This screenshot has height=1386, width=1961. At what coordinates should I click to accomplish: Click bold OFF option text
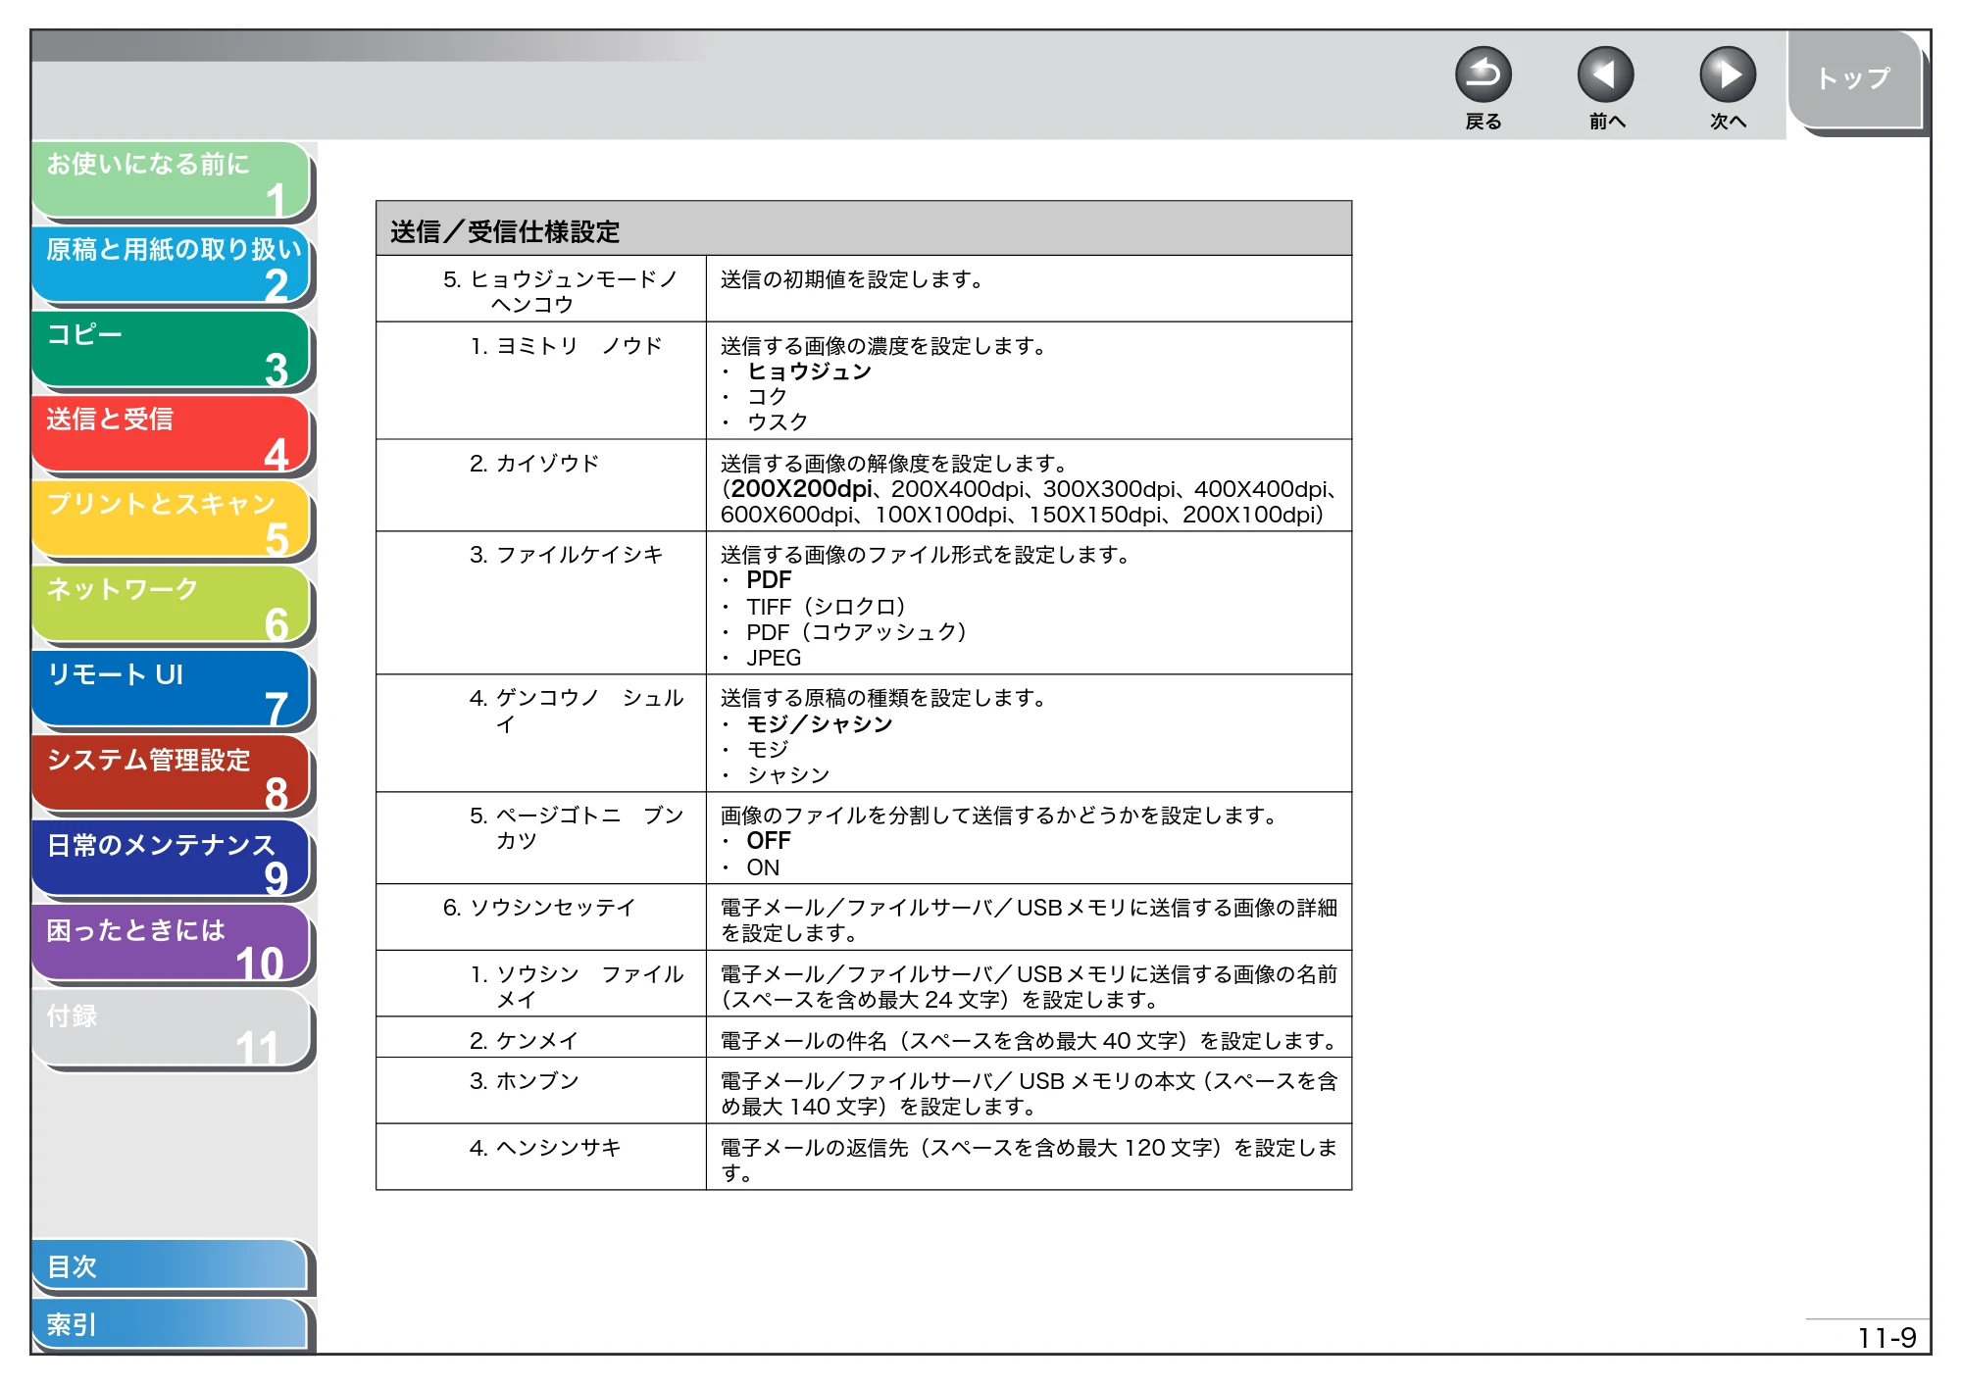click(x=769, y=841)
